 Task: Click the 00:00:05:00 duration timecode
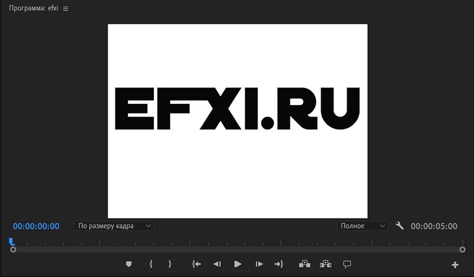click(434, 226)
